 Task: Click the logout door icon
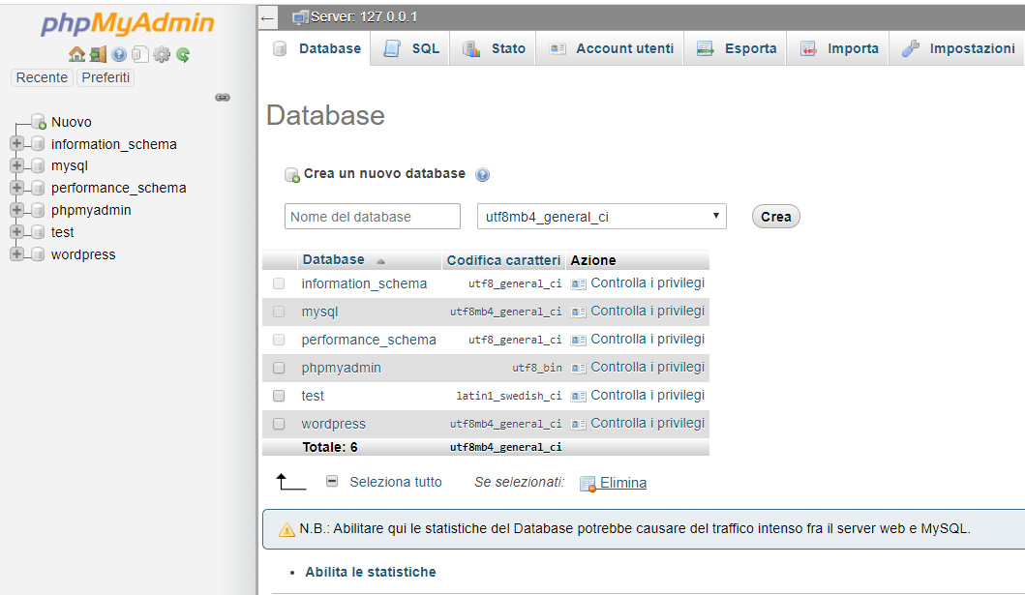(x=98, y=55)
